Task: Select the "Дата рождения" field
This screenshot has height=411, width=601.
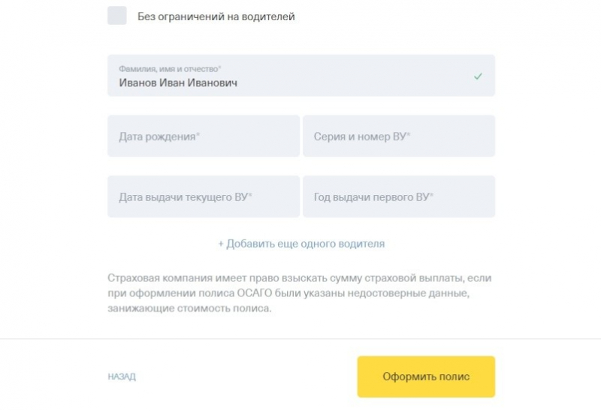Action: click(203, 136)
